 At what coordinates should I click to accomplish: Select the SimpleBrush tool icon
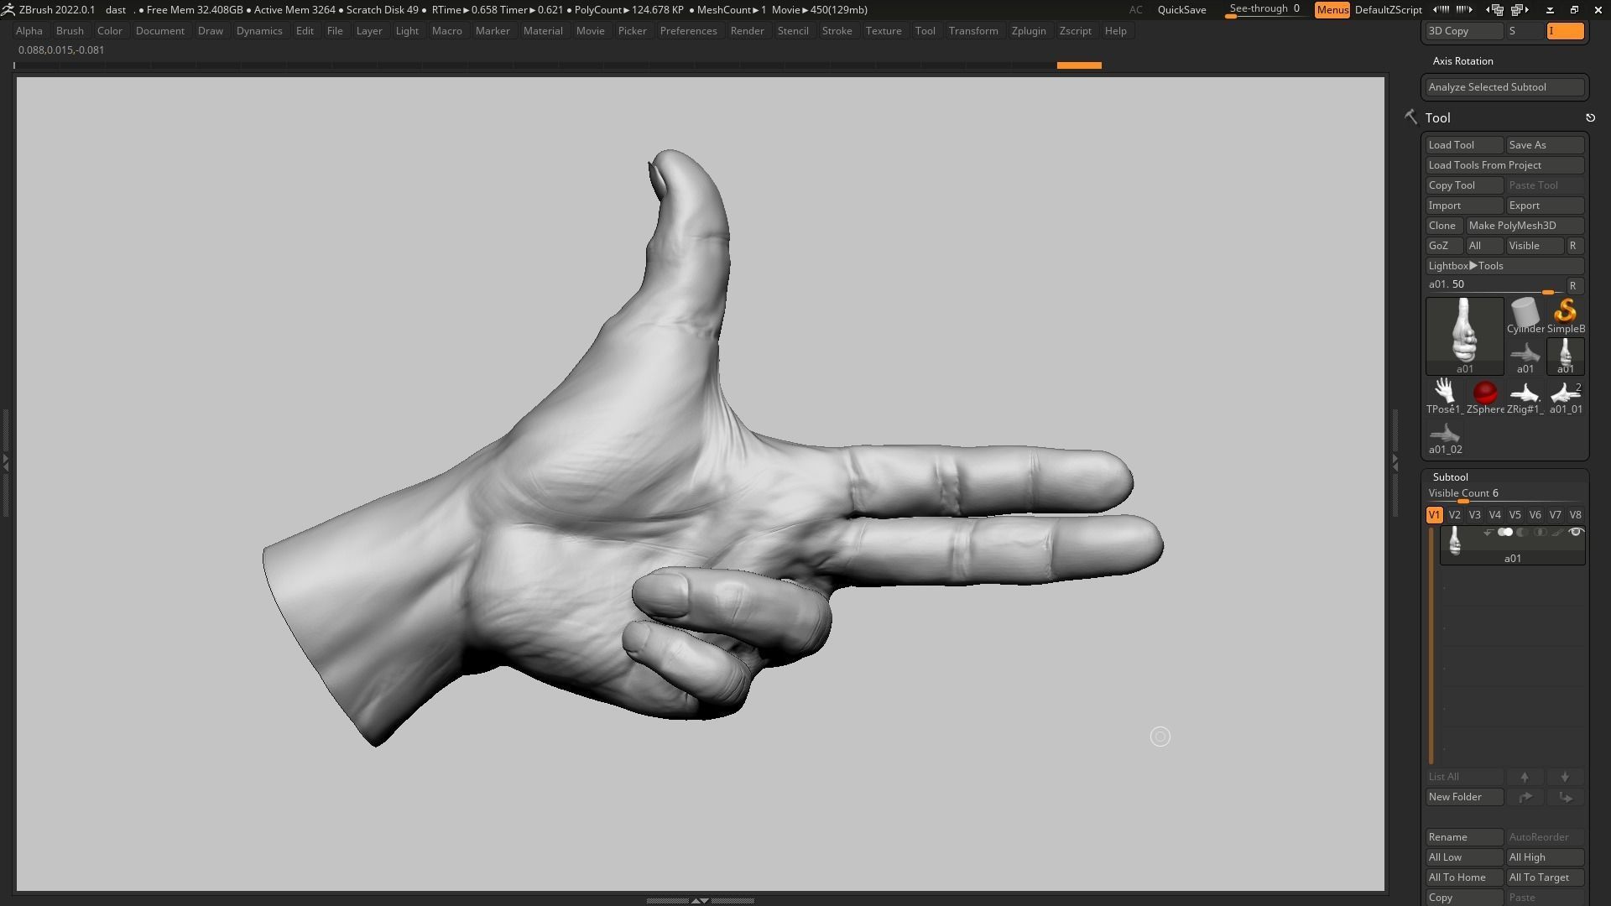(x=1566, y=316)
